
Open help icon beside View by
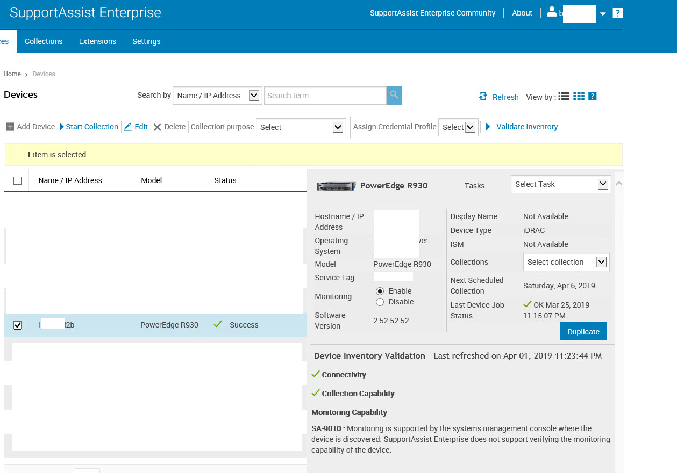point(592,97)
